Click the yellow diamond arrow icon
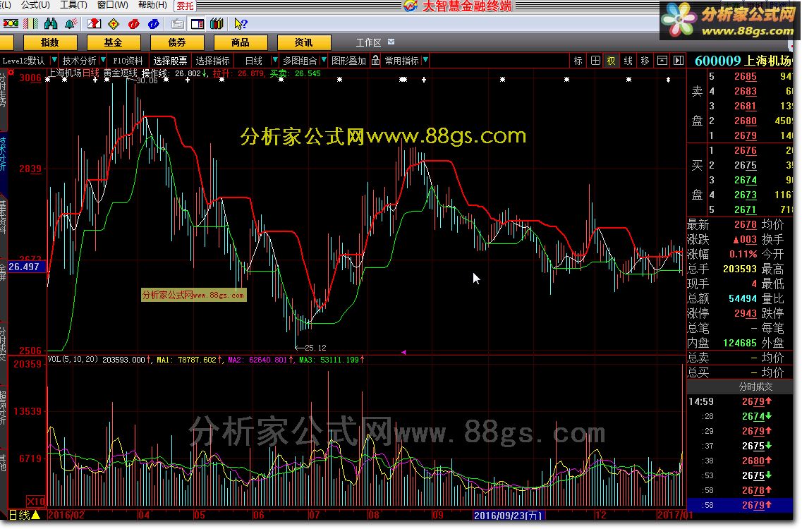The width and height of the screenshot is (802, 529). [x=114, y=23]
